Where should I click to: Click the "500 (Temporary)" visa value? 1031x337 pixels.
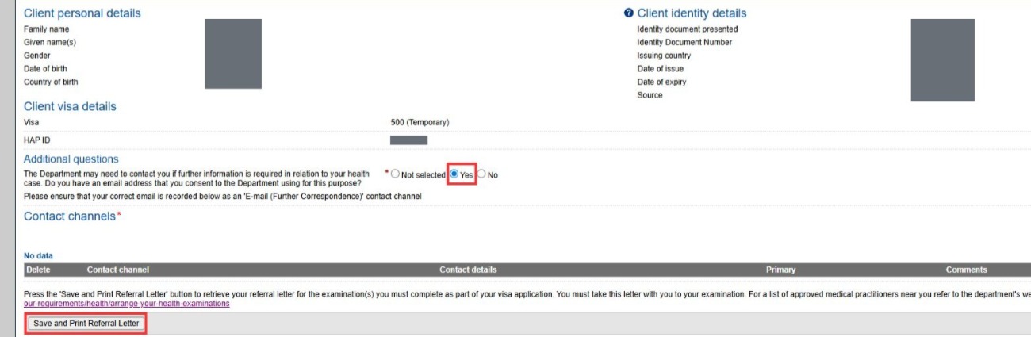tap(420, 123)
